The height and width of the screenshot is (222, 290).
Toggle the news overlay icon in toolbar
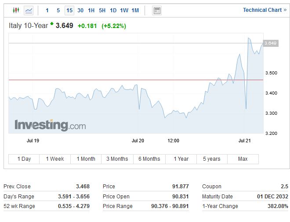pos(157,11)
